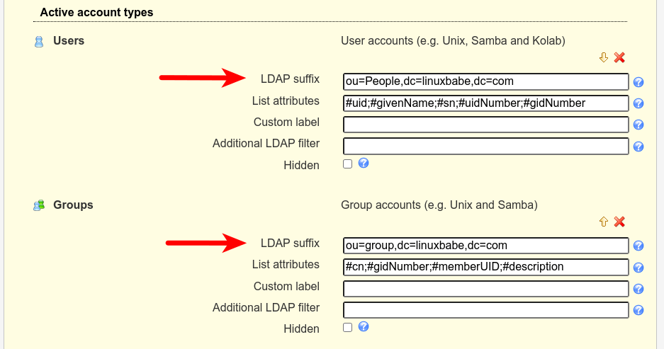Enable Hidden checkbox for Users

pos(347,164)
